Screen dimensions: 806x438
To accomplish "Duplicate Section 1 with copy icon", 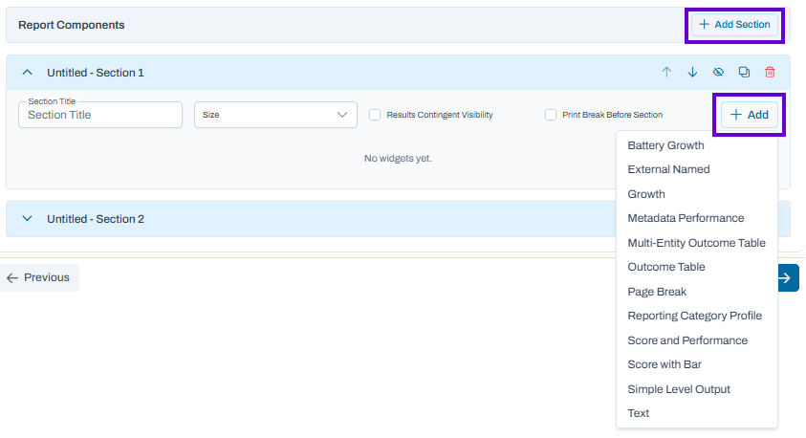I will click(x=744, y=72).
